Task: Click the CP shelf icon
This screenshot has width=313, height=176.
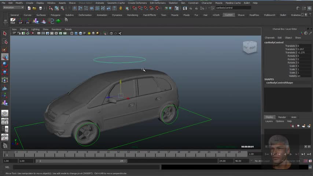Action: (x=21, y=21)
